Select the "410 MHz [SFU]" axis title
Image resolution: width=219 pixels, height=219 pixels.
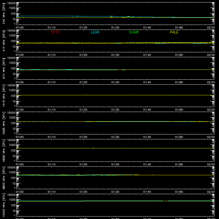tap(4, 41)
